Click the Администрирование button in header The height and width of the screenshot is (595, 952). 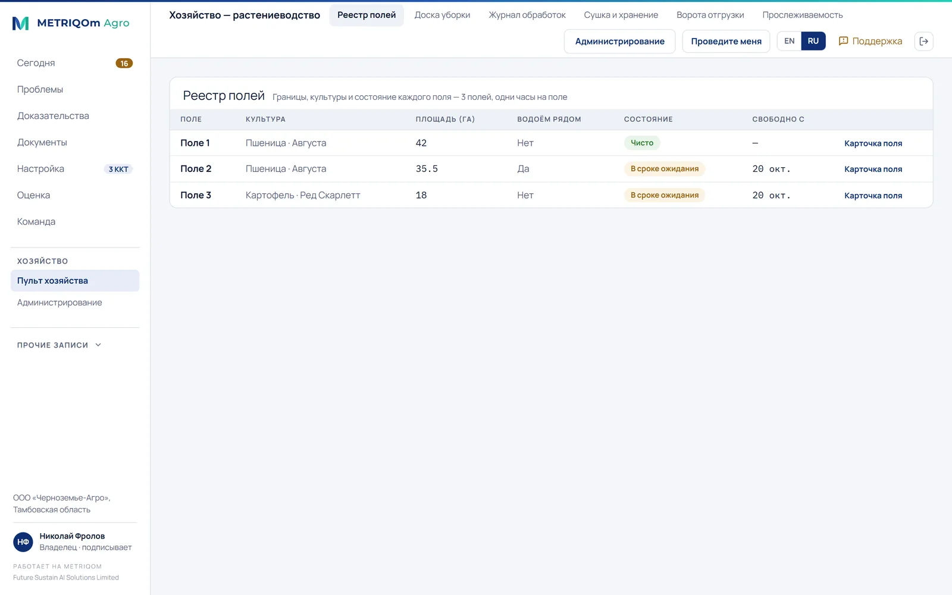619,41
